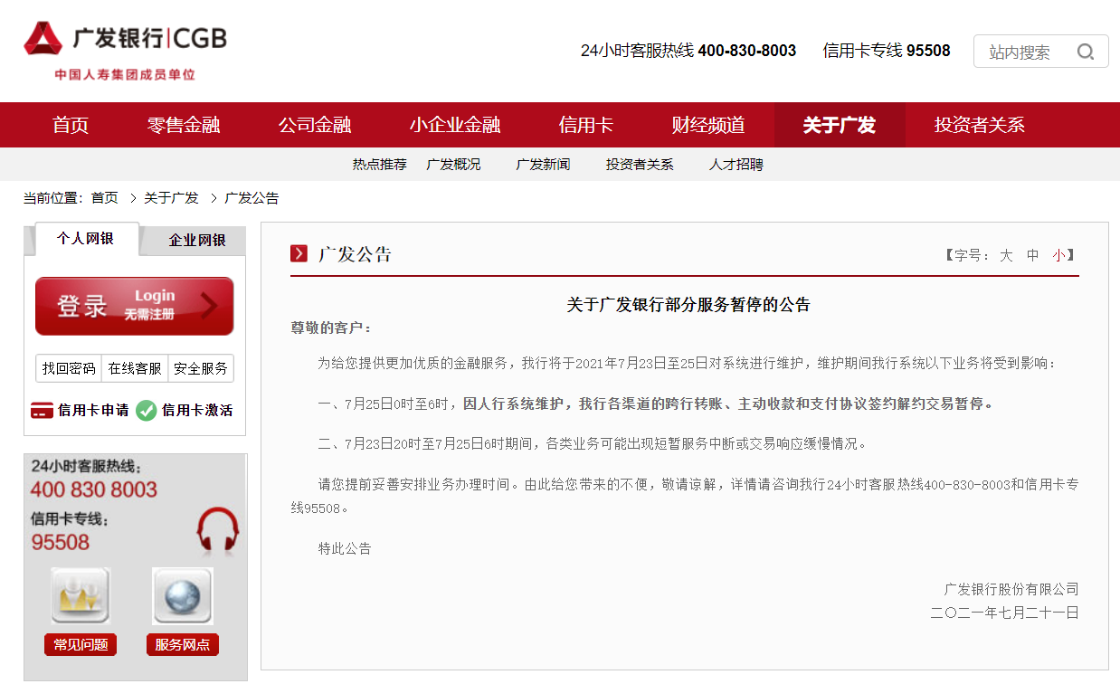Image resolution: width=1120 pixels, height=684 pixels.
Task: Click the 关于广发 breadcrumb link
Action: tap(171, 198)
